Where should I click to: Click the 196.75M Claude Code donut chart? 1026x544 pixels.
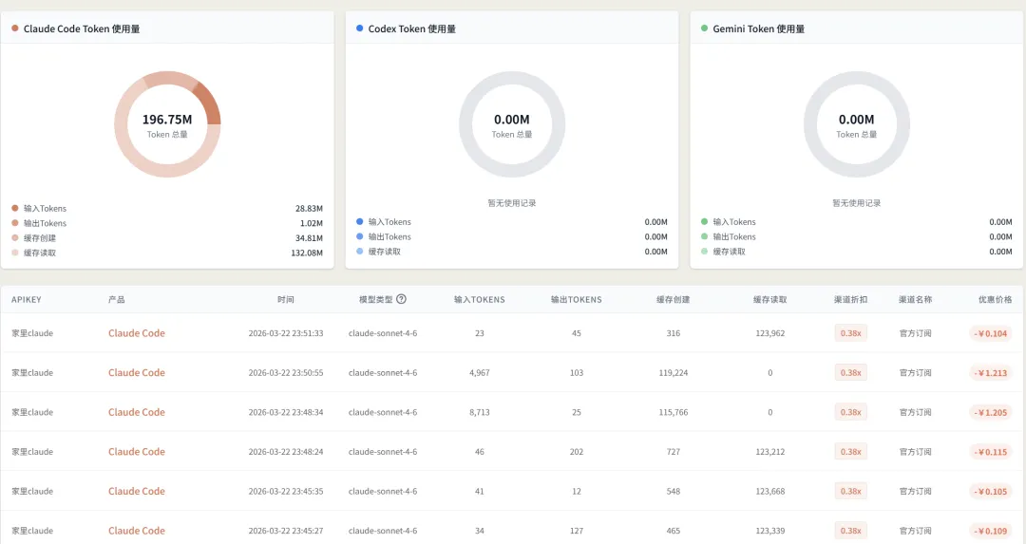coord(167,124)
